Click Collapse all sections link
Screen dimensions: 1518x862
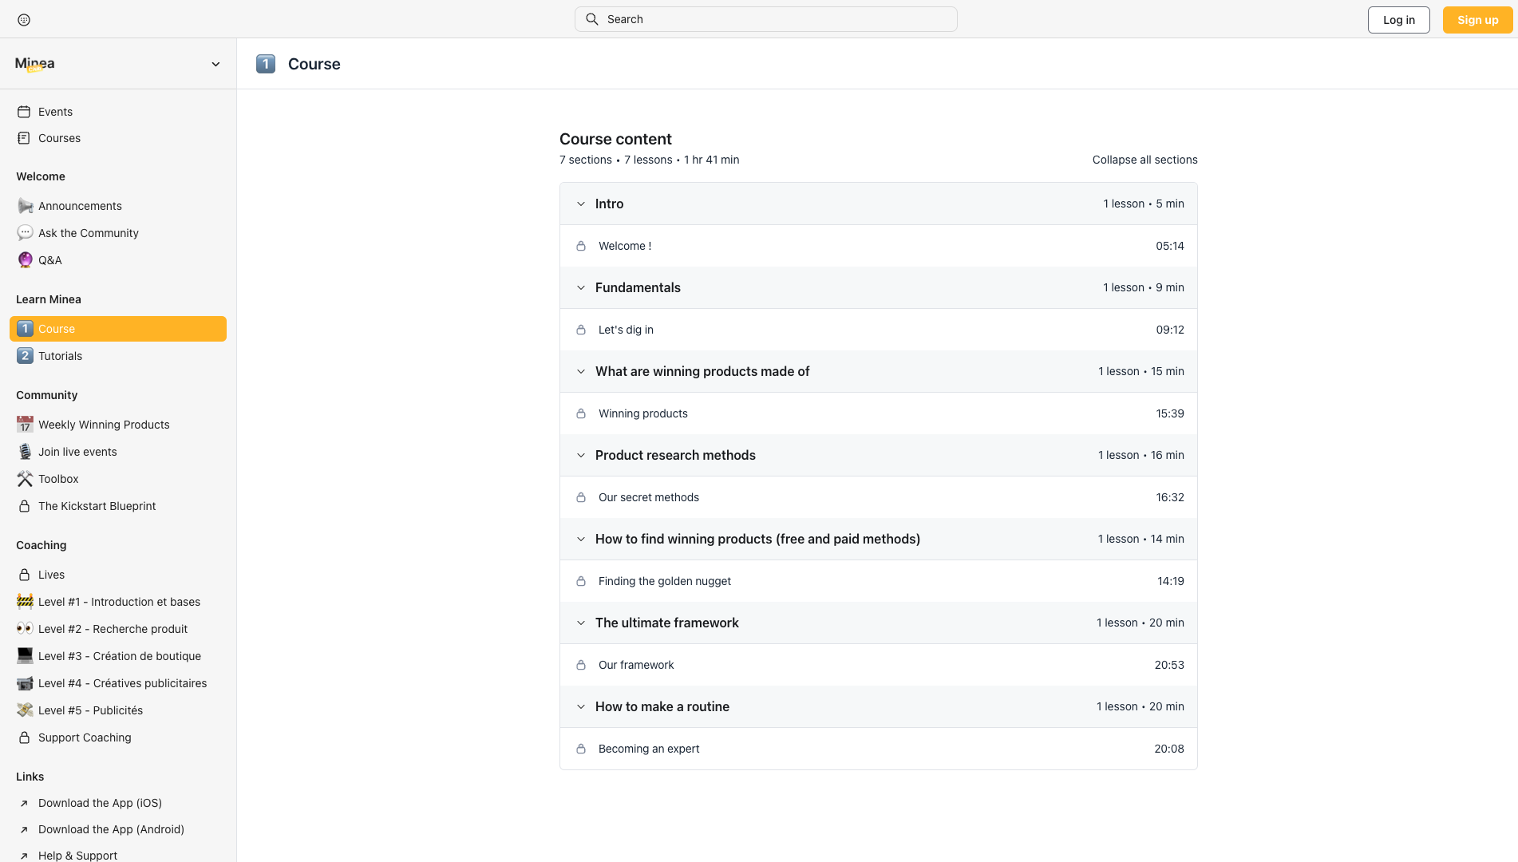pyautogui.click(x=1144, y=160)
